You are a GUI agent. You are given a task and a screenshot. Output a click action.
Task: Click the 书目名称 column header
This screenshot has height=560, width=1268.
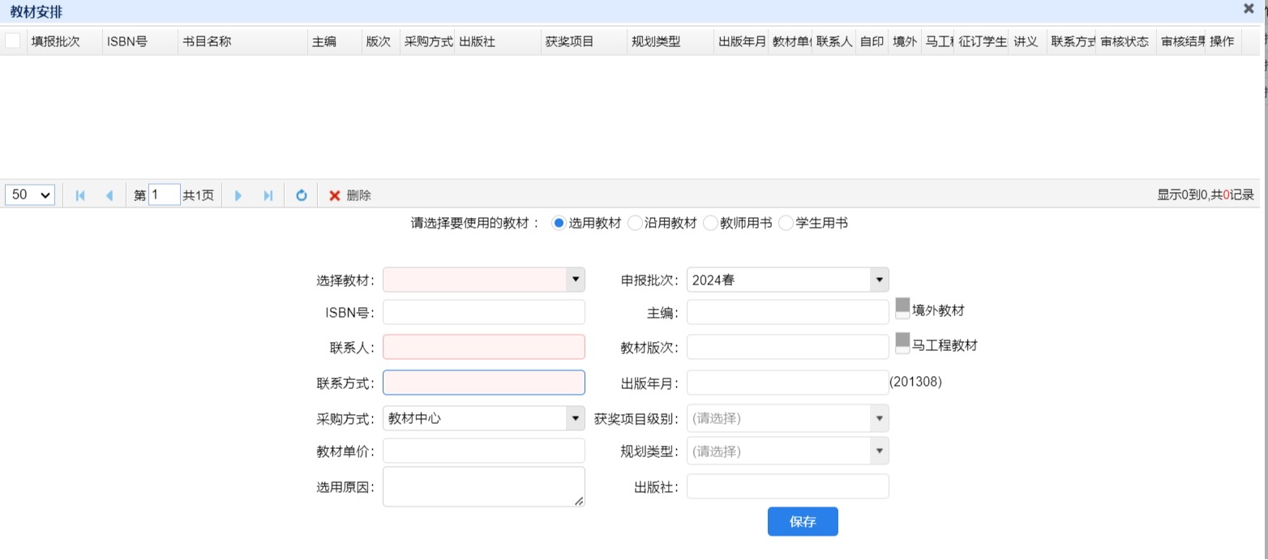(x=207, y=41)
